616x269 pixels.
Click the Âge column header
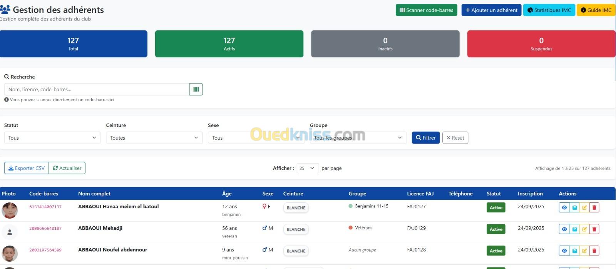227,194
